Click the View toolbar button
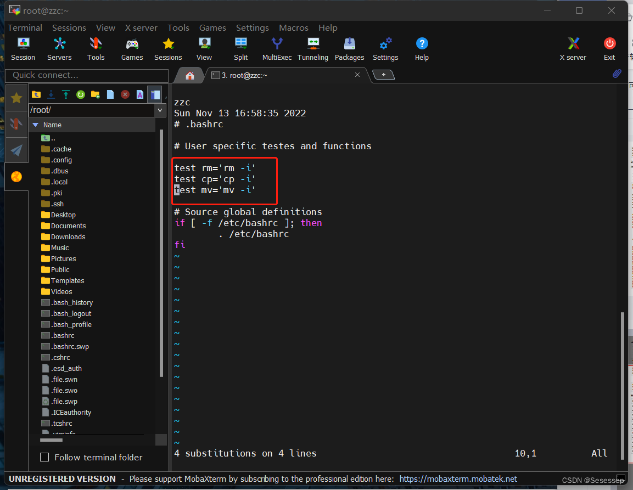 204,49
